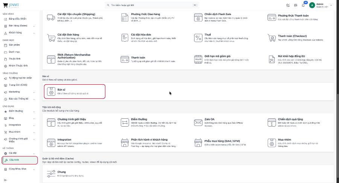The width and height of the screenshot is (339, 183).
Task: Click the JINMI cart logo
Action: click(x=11, y=5)
